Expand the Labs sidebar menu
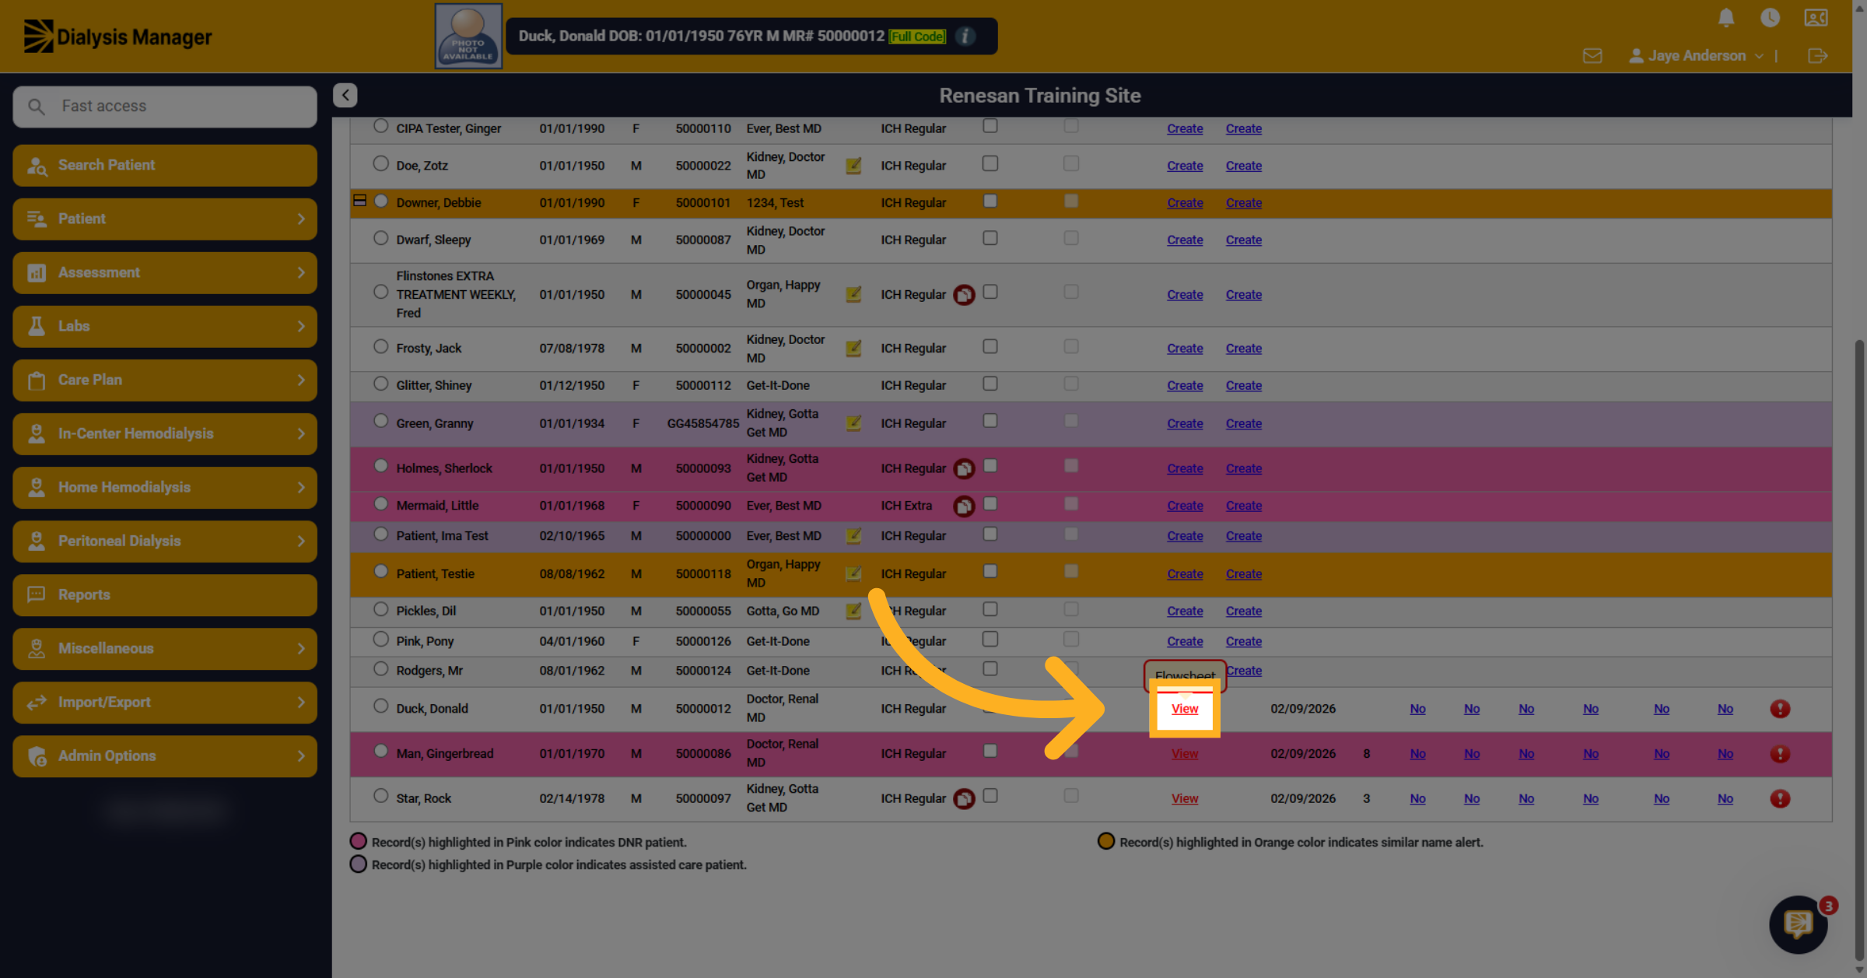1867x978 pixels. coord(165,326)
